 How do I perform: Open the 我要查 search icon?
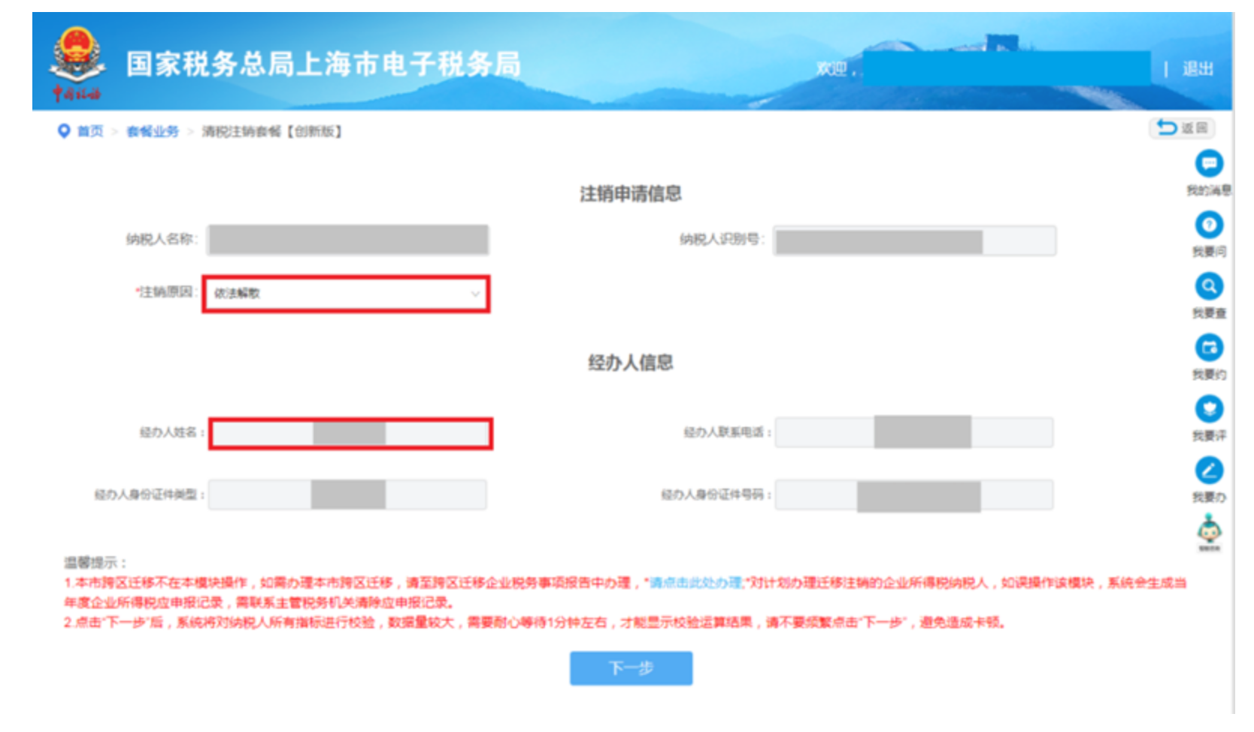tap(1209, 286)
